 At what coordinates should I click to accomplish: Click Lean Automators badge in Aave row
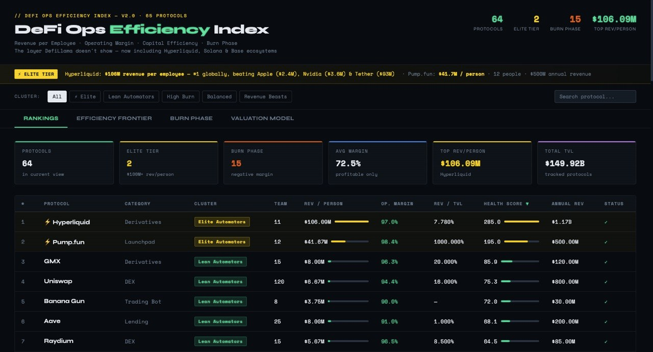(x=220, y=321)
